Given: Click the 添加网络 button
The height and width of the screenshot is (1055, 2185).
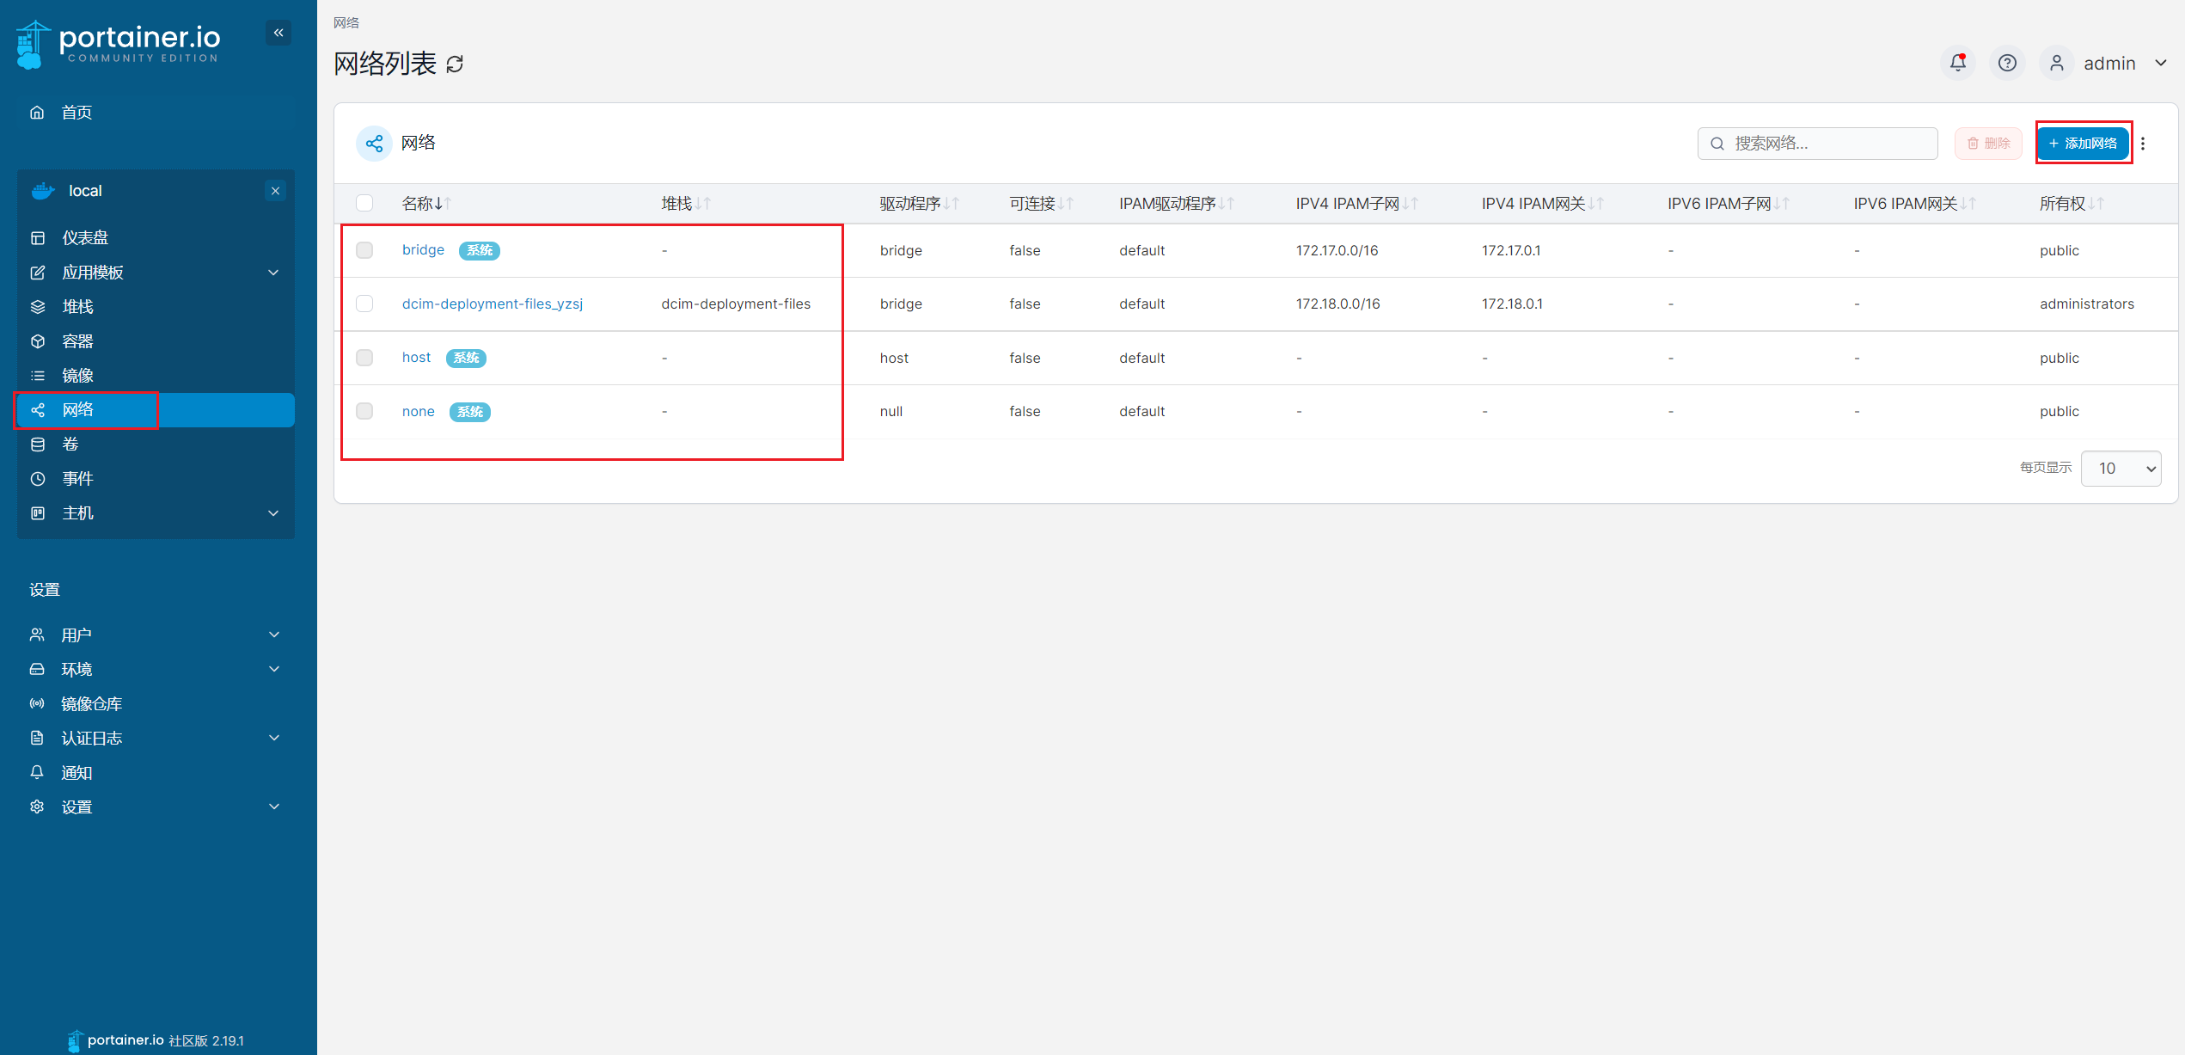Looking at the screenshot, I should point(2083,144).
